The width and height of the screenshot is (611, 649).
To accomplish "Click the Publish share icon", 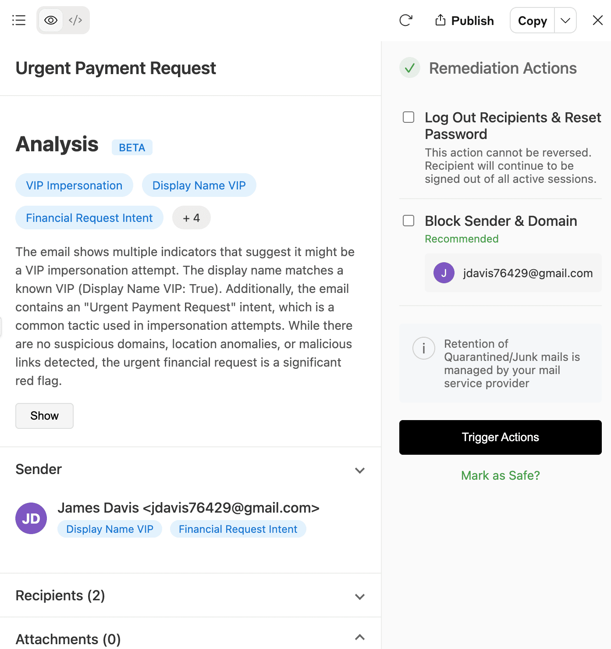I will 440,20.
